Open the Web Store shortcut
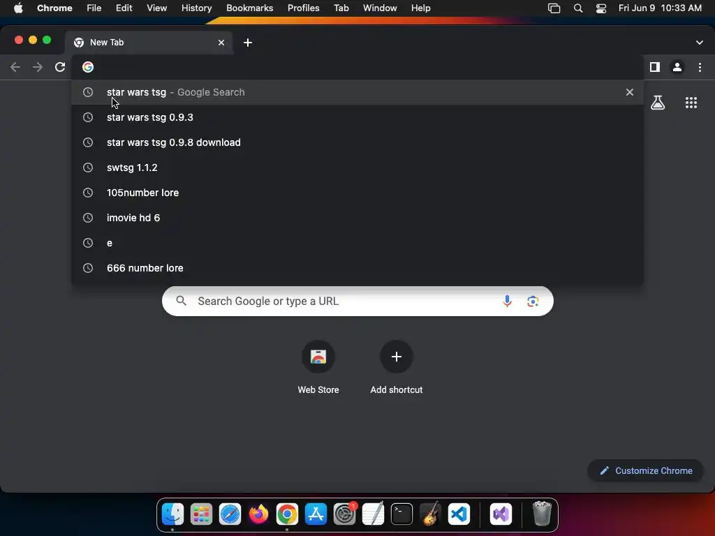Screen dimensions: 715x536 point(318,367)
